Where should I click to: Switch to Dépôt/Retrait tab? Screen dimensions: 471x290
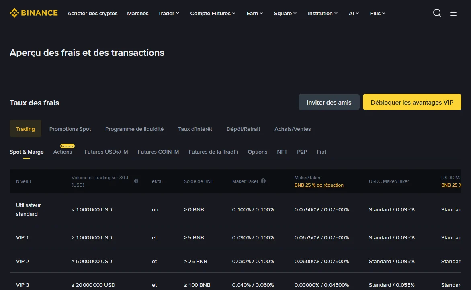pos(243,129)
